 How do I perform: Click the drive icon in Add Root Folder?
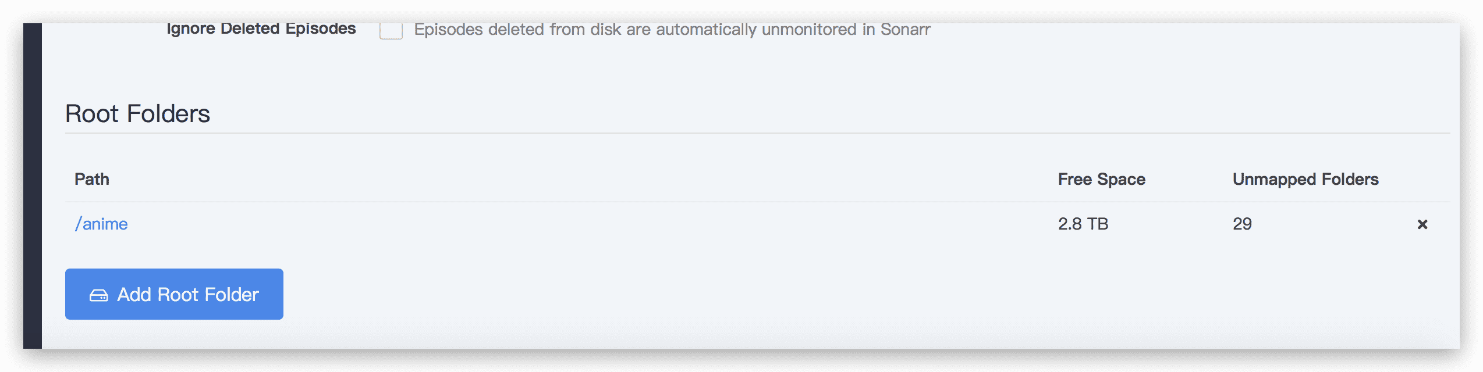click(x=98, y=295)
